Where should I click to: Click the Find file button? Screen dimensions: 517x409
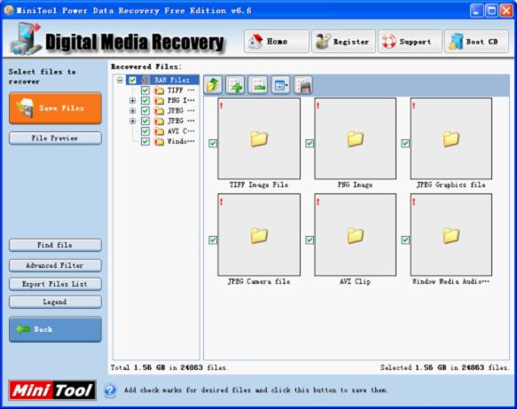coord(55,245)
